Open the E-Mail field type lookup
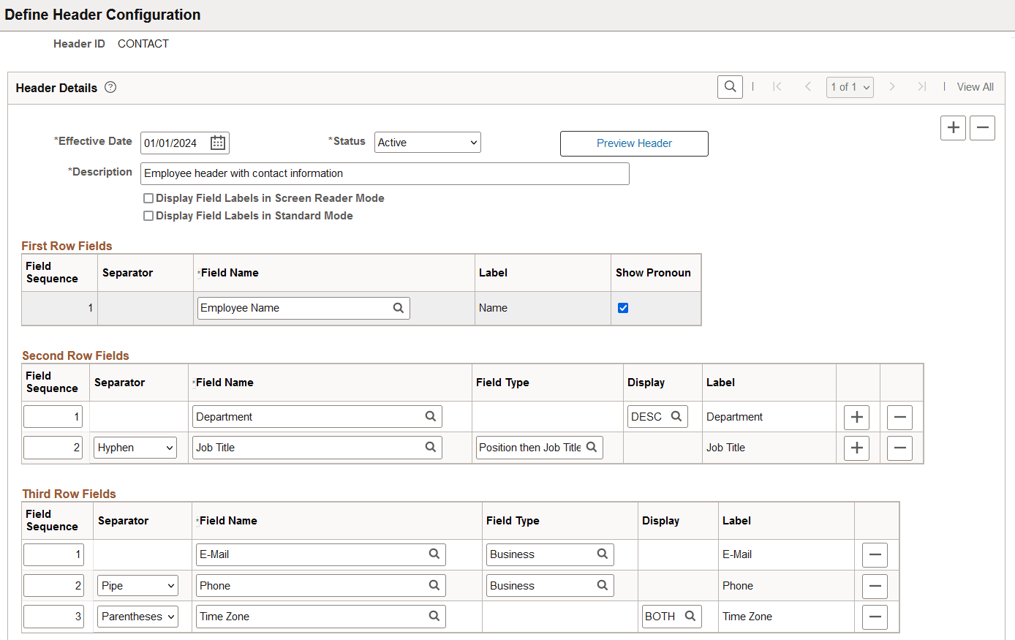The image size is (1015, 640). [602, 554]
